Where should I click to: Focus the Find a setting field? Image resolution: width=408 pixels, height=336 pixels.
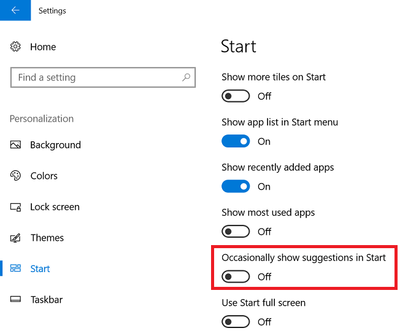pos(103,77)
